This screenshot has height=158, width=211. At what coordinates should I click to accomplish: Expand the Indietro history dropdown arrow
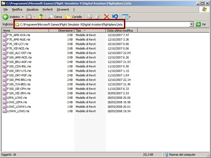click(x=23, y=17)
